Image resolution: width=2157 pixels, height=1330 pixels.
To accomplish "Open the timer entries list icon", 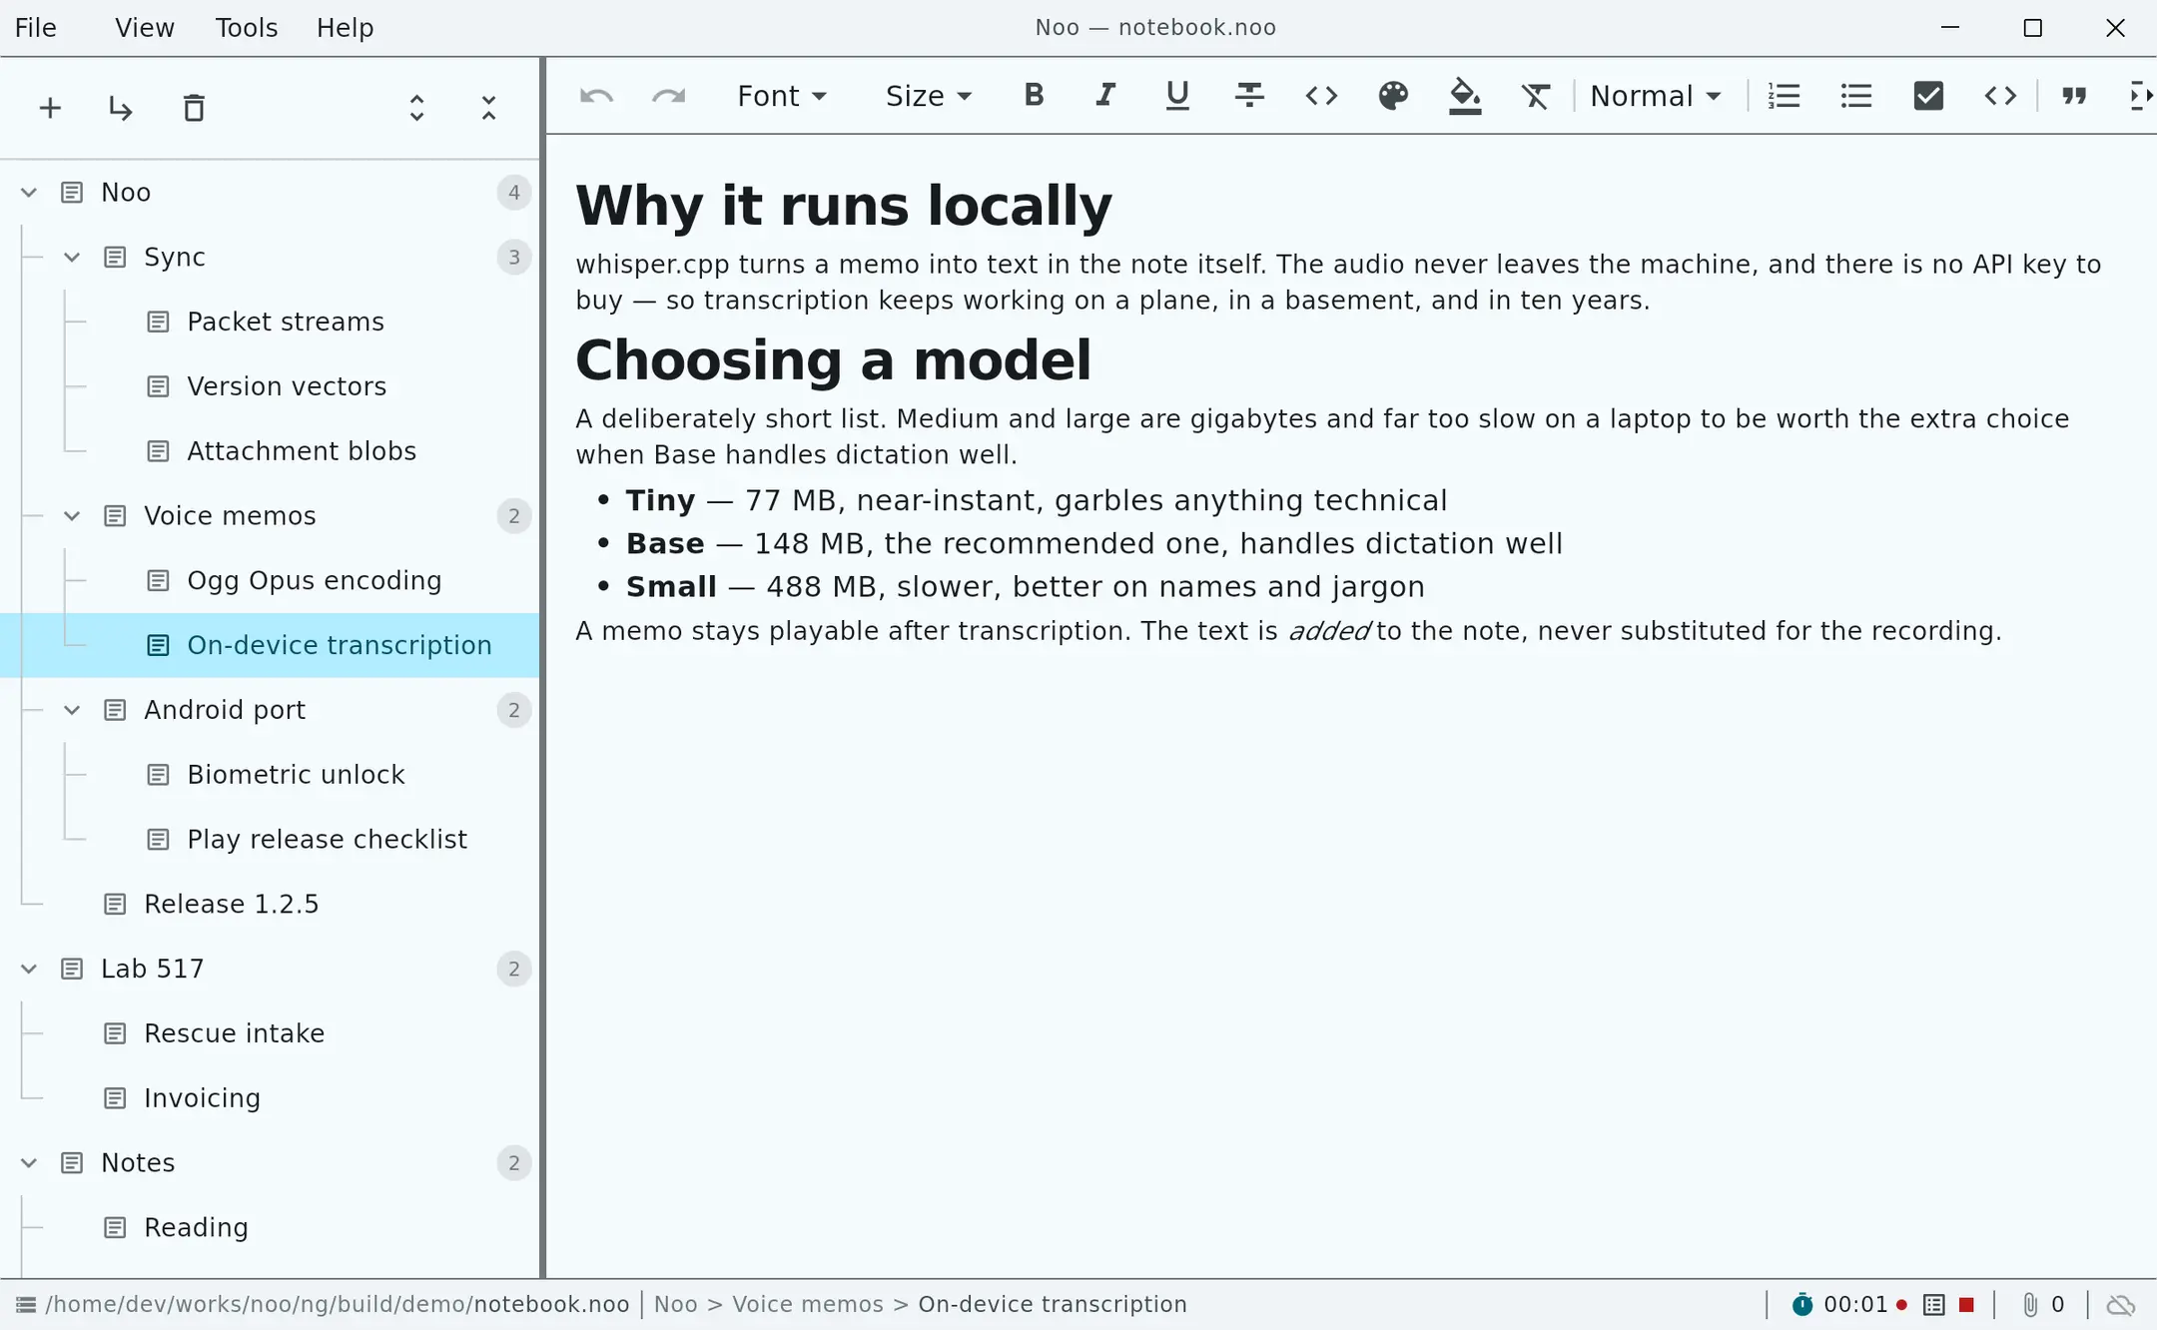I will (1934, 1305).
